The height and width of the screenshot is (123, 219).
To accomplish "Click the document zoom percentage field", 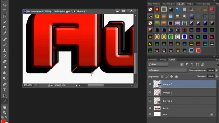I will pyautogui.click(x=28, y=85).
